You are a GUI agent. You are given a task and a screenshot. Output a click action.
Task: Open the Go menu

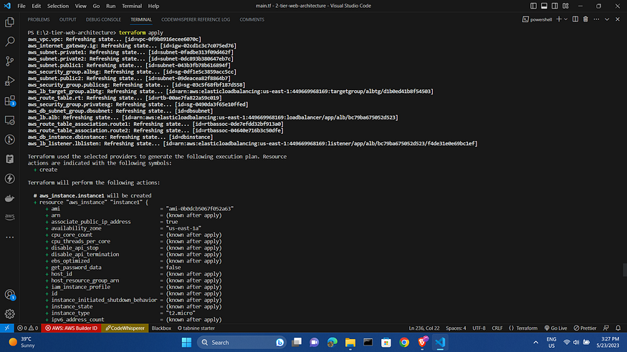tap(96, 6)
